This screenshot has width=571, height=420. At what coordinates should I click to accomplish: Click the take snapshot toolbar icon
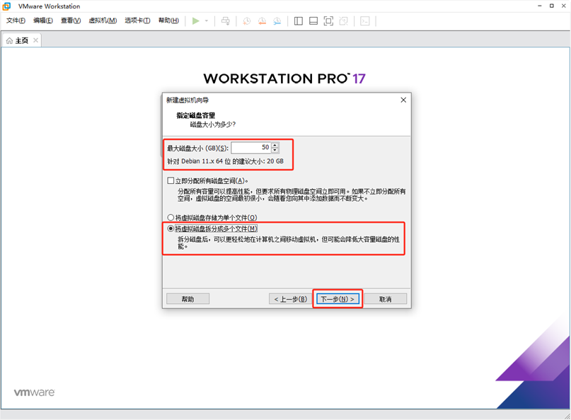pyautogui.click(x=246, y=21)
